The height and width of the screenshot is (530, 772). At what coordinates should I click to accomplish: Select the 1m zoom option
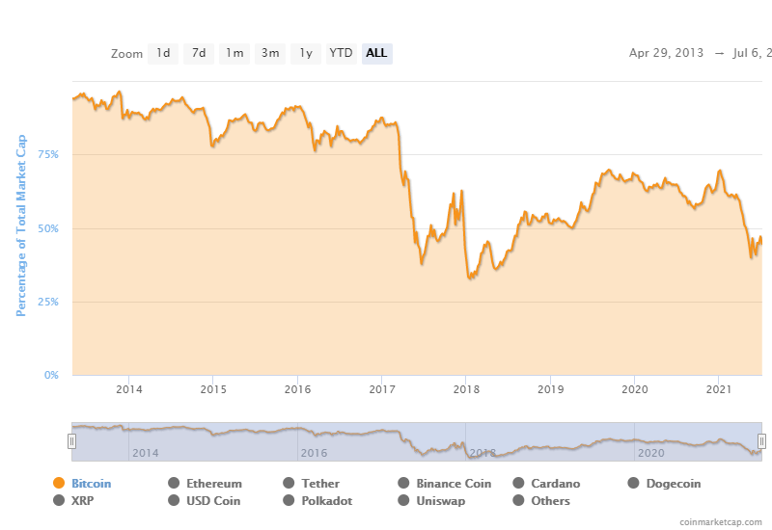234,53
